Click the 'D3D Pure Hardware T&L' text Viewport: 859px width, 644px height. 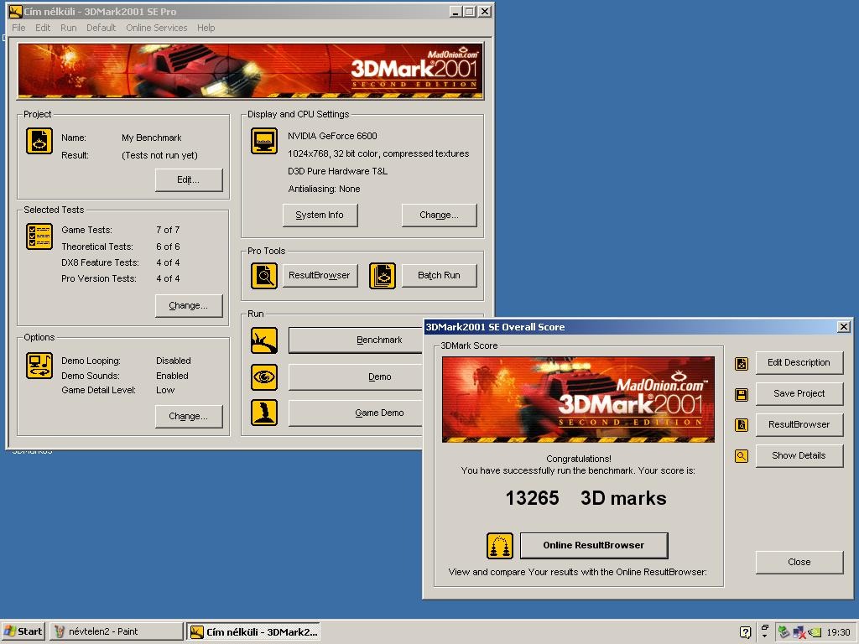(337, 171)
